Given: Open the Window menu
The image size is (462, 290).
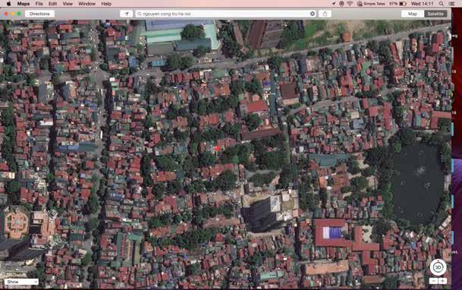Looking at the screenshot, I should (87, 4).
